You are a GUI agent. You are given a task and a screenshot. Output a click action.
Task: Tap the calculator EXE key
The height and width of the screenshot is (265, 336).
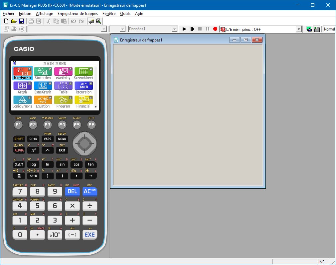89,235
